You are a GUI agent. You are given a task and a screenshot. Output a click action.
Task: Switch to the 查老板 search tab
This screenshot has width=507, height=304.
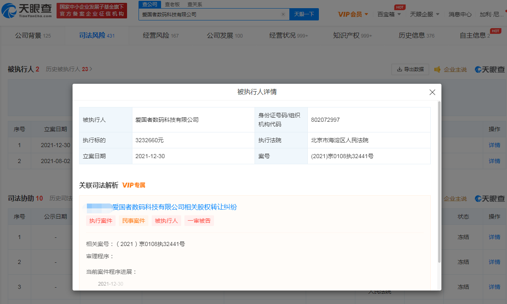pyautogui.click(x=172, y=4)
